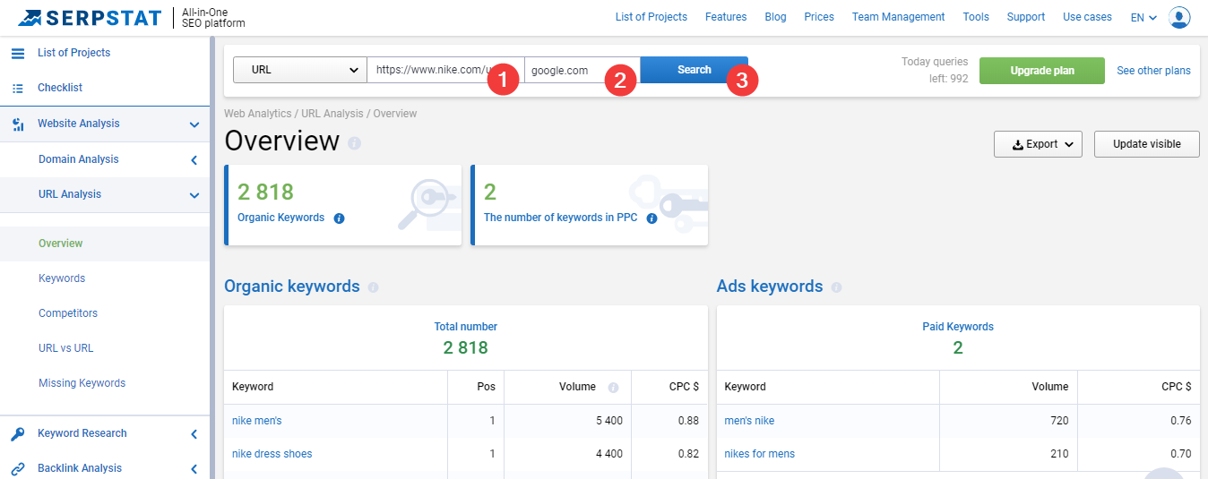This screenshot has height=479, width=1208.
Task: Click the blue Search button
Action: 694,70
